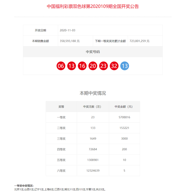The image size is (173, 194).
Task: Click the 开奖日期 label cell
Action: [40, 30]
